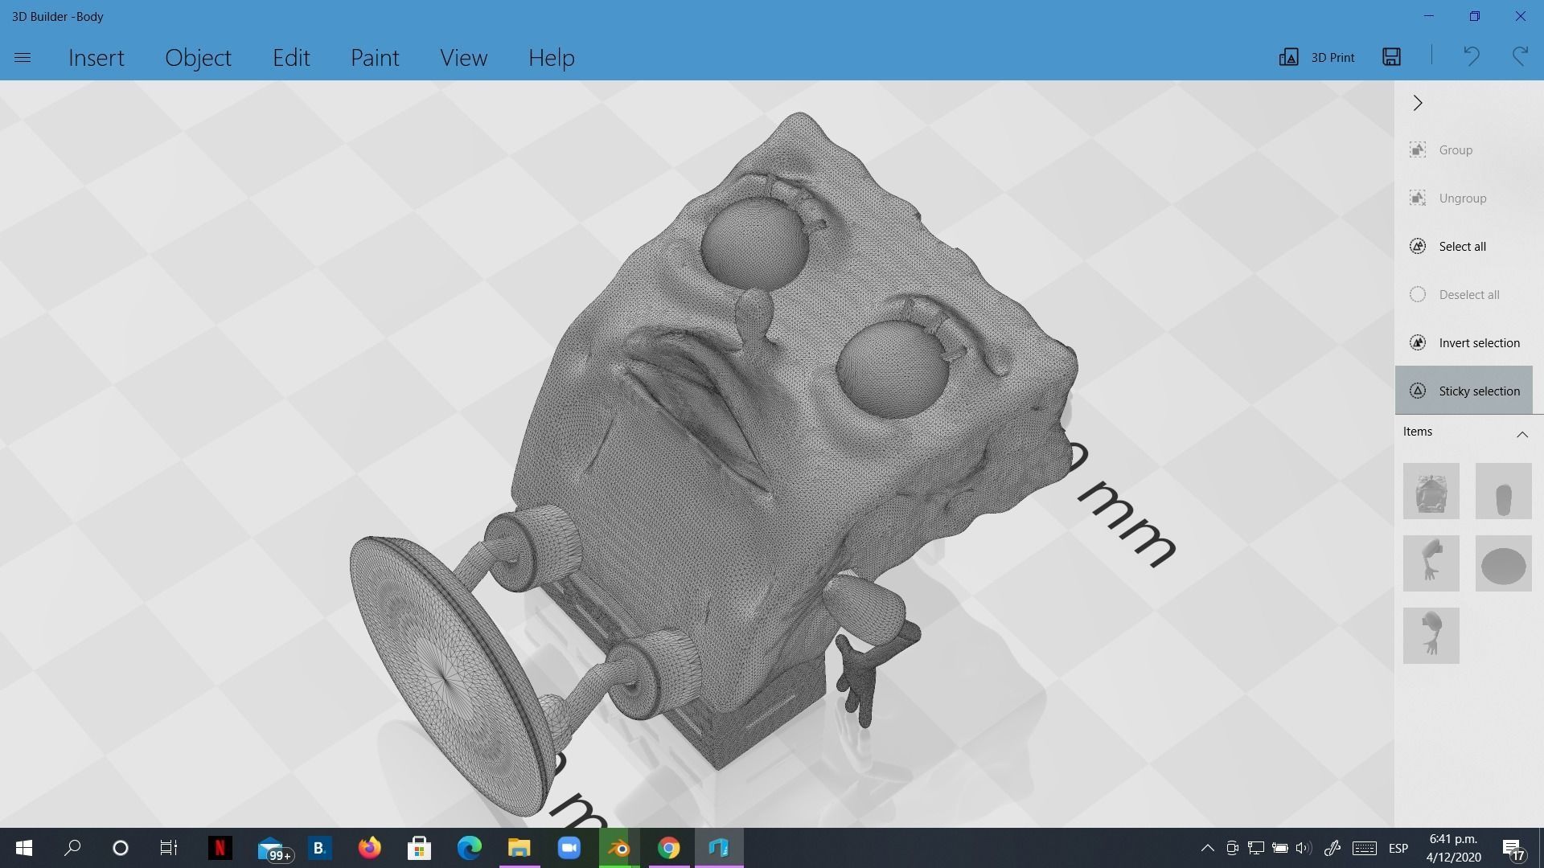
Task: Undo the last action
Action: (x=1471, y=56)
